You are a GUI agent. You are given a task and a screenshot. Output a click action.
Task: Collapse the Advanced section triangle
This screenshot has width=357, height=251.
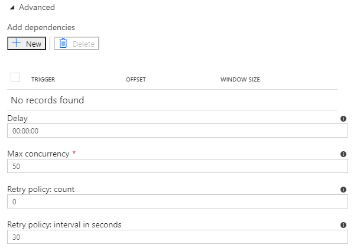point(12,8)
